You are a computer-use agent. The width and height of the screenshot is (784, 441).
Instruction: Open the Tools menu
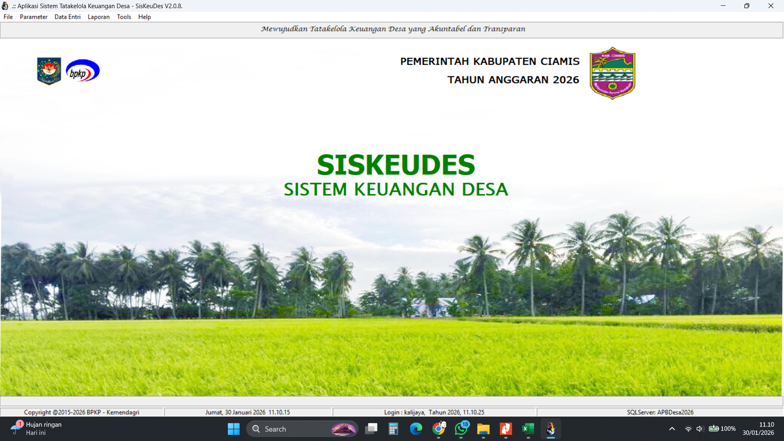pyautogui.click(x=124, y=17)
